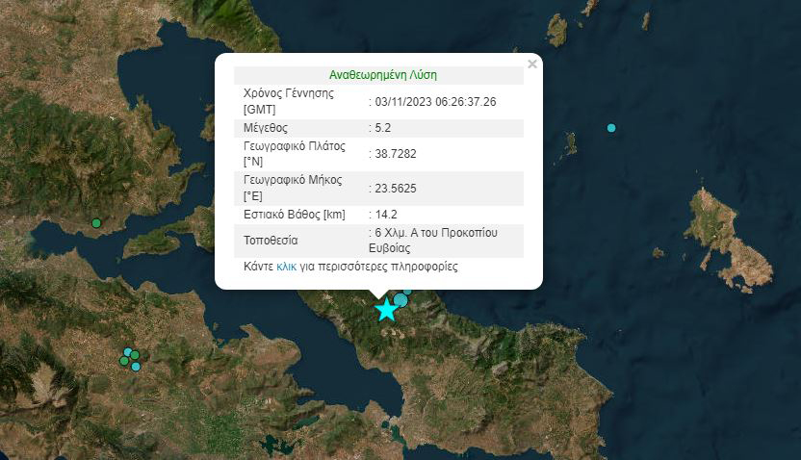801x460 pixels.
Task: Open the 'κλικ' link for more information
Action: tap(286, 266)
